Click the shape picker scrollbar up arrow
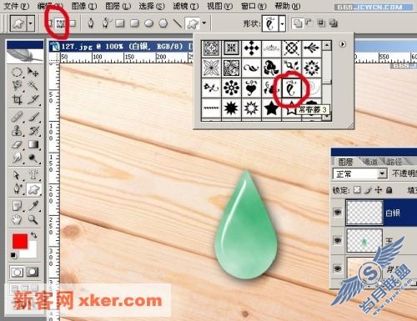417x321 pixels. pos(327,45)
